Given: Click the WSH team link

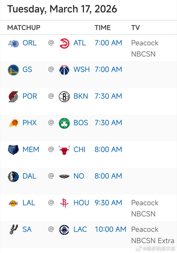Looking at the screenshot, I should click(x=81, y=70).
